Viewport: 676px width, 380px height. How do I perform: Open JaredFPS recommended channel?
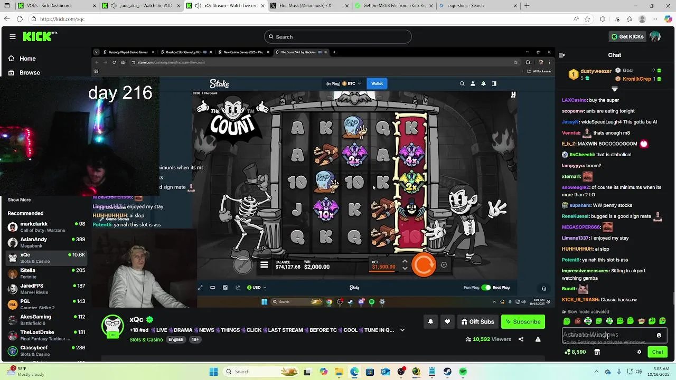tap(46, 289)
